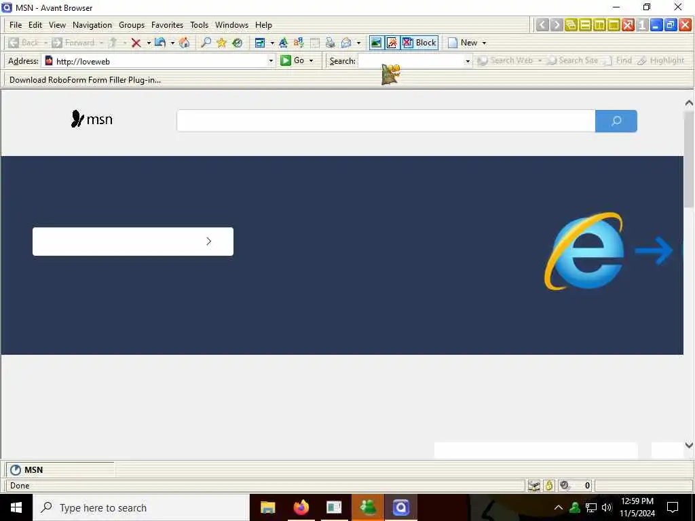695x521 pixels.
Task: Click the Refresh page icon
Action: tap(160, 43)
